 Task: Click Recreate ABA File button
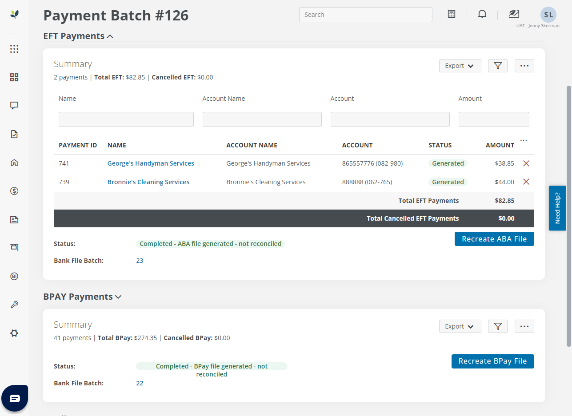pos(494,239)
